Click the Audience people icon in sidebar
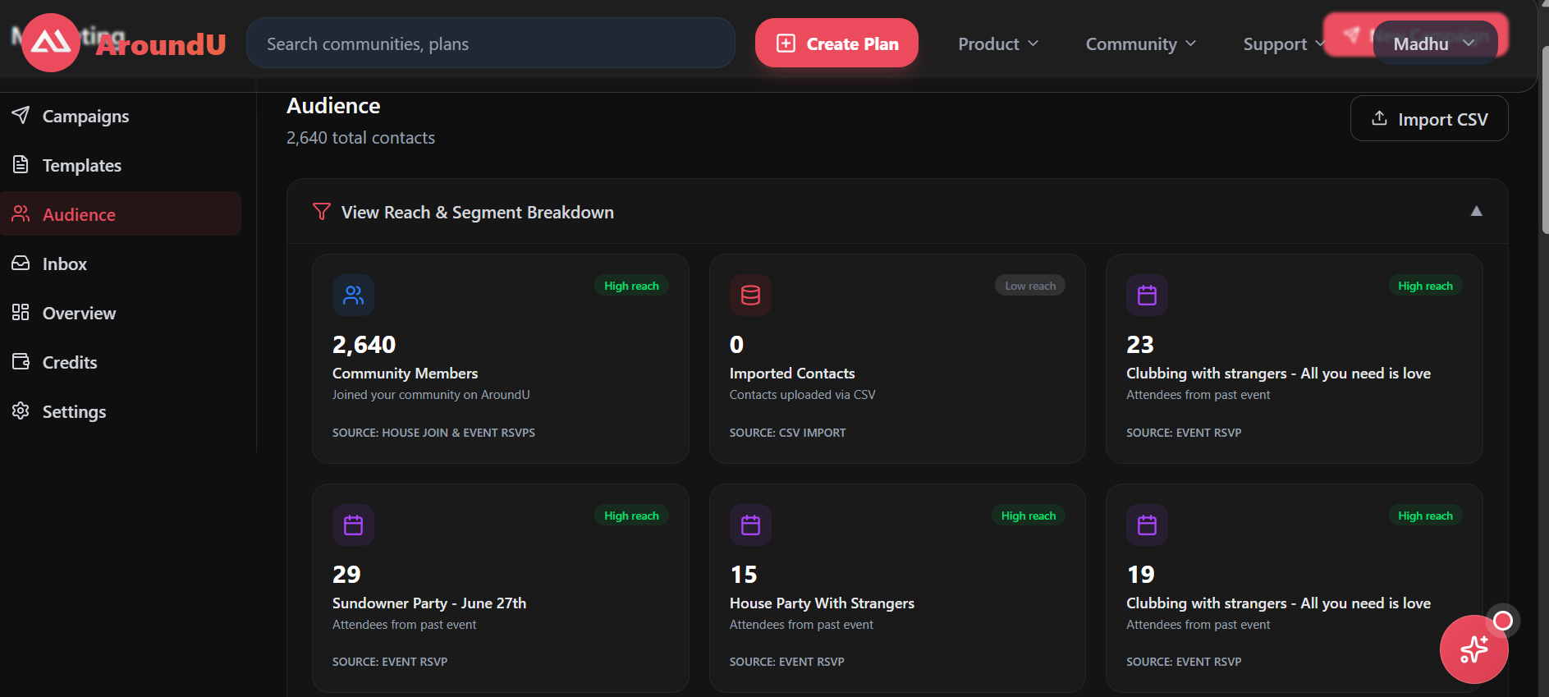The width and height of the screenshot is (1549, 697). (21, 213)
